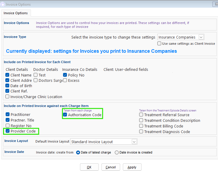Toggle the Authorisation Code checkbox
The width and height of the screenshot is (218, 171).
[x=65, y=115]
